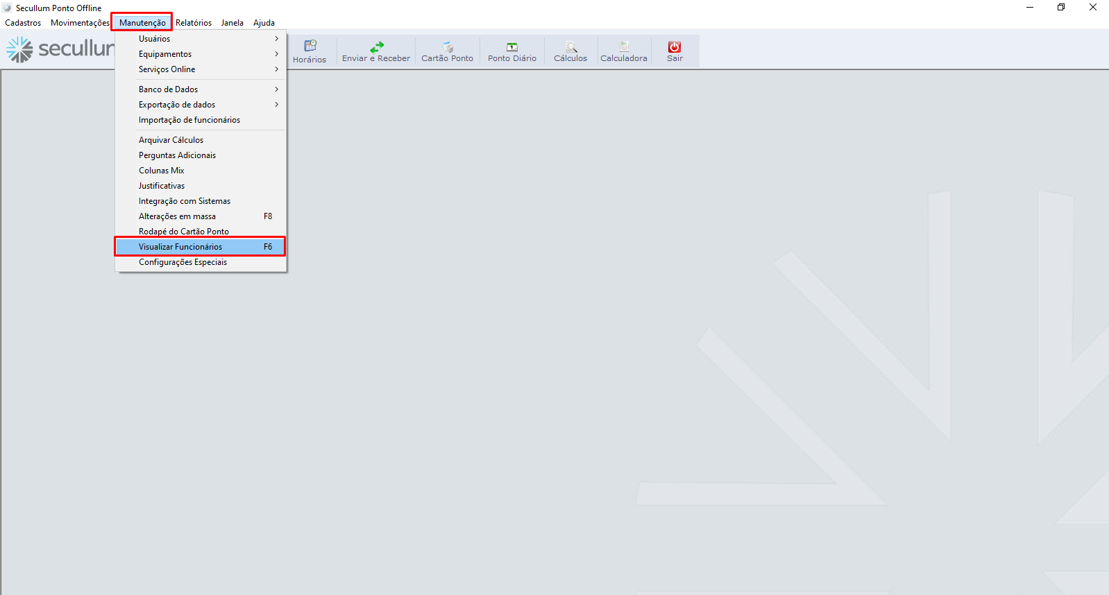Expand the Equipamentos submenu arrow
Screen dimensions: 1109x595
(276, 54)
